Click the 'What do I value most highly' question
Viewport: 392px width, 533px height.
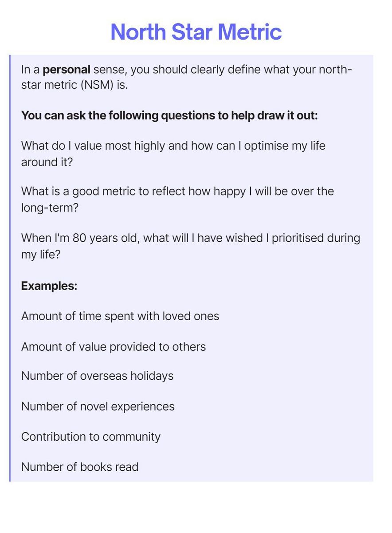[x=173, y=154]
